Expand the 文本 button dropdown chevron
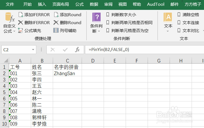This screenshot has width=204, height=128. pos(168,31)
